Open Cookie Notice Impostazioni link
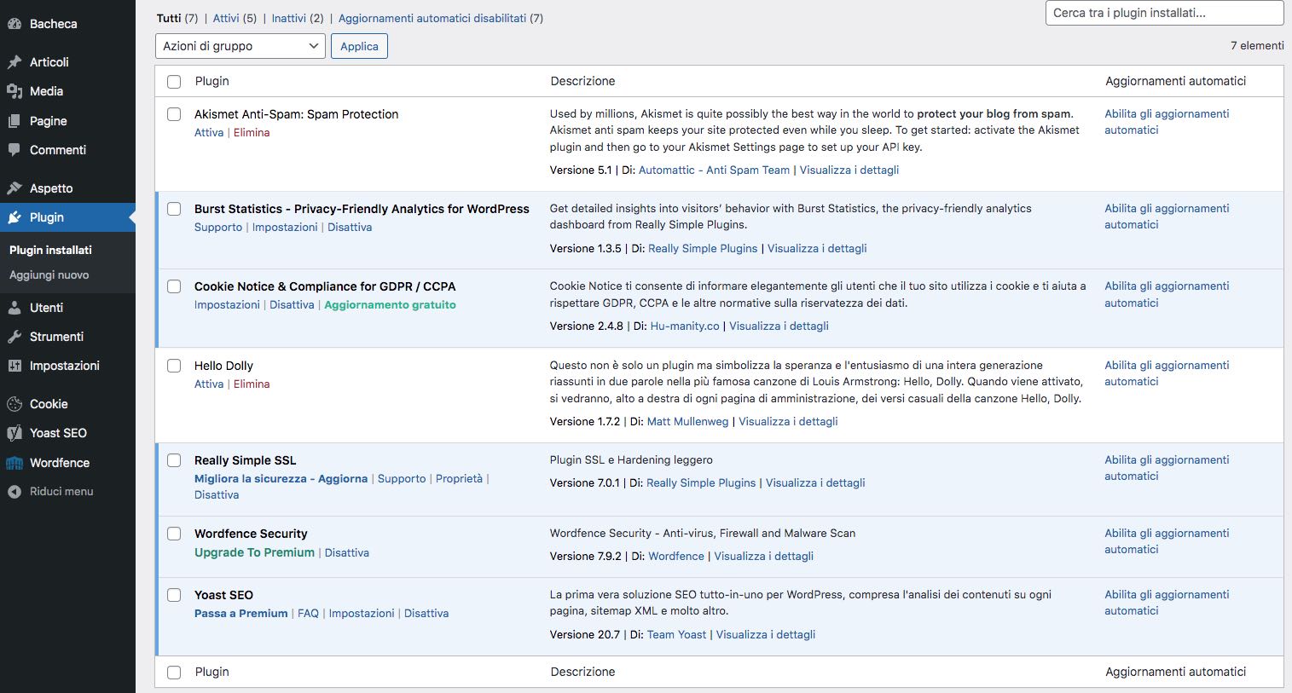 click(x=227, y=305)
